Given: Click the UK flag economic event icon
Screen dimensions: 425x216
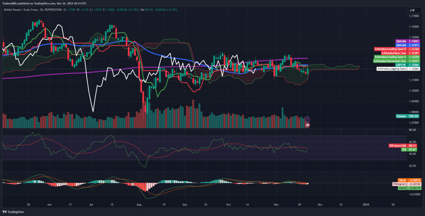Looking at the screenshot, I should pos(308,124).
